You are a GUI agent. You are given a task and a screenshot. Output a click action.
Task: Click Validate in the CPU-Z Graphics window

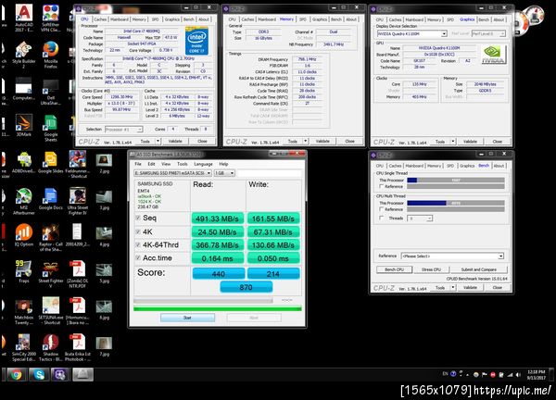click(470, 142)
